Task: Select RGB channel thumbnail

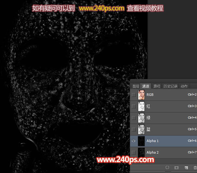Action: point(142,95)
